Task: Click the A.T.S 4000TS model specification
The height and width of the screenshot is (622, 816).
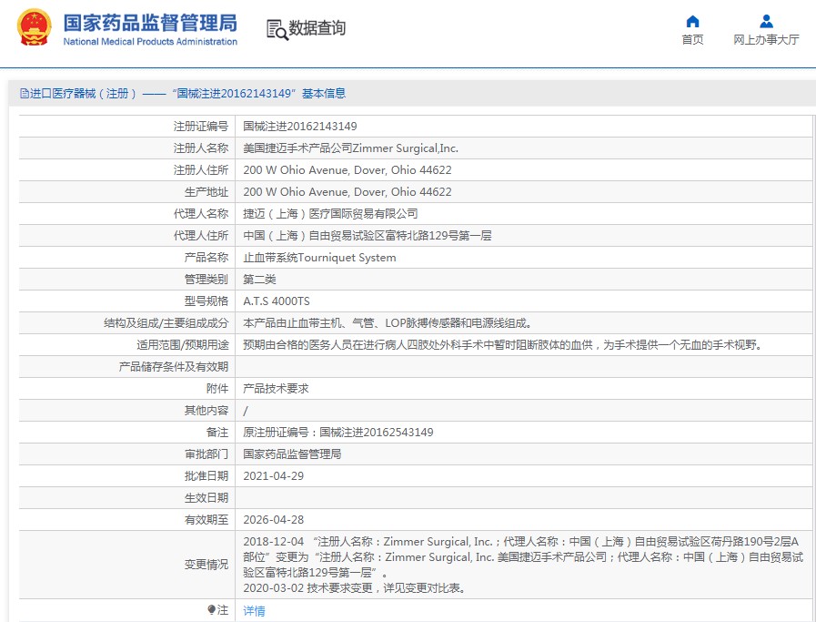Action: tap(277, 301)
